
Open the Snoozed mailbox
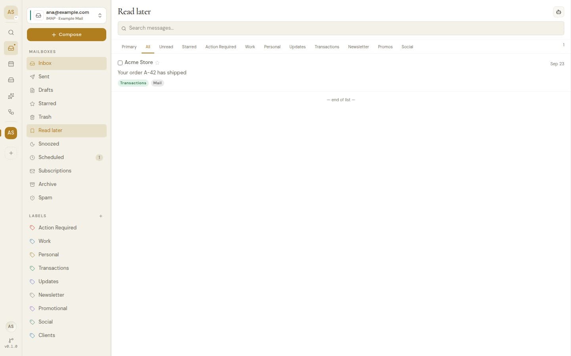coord(67,144)
